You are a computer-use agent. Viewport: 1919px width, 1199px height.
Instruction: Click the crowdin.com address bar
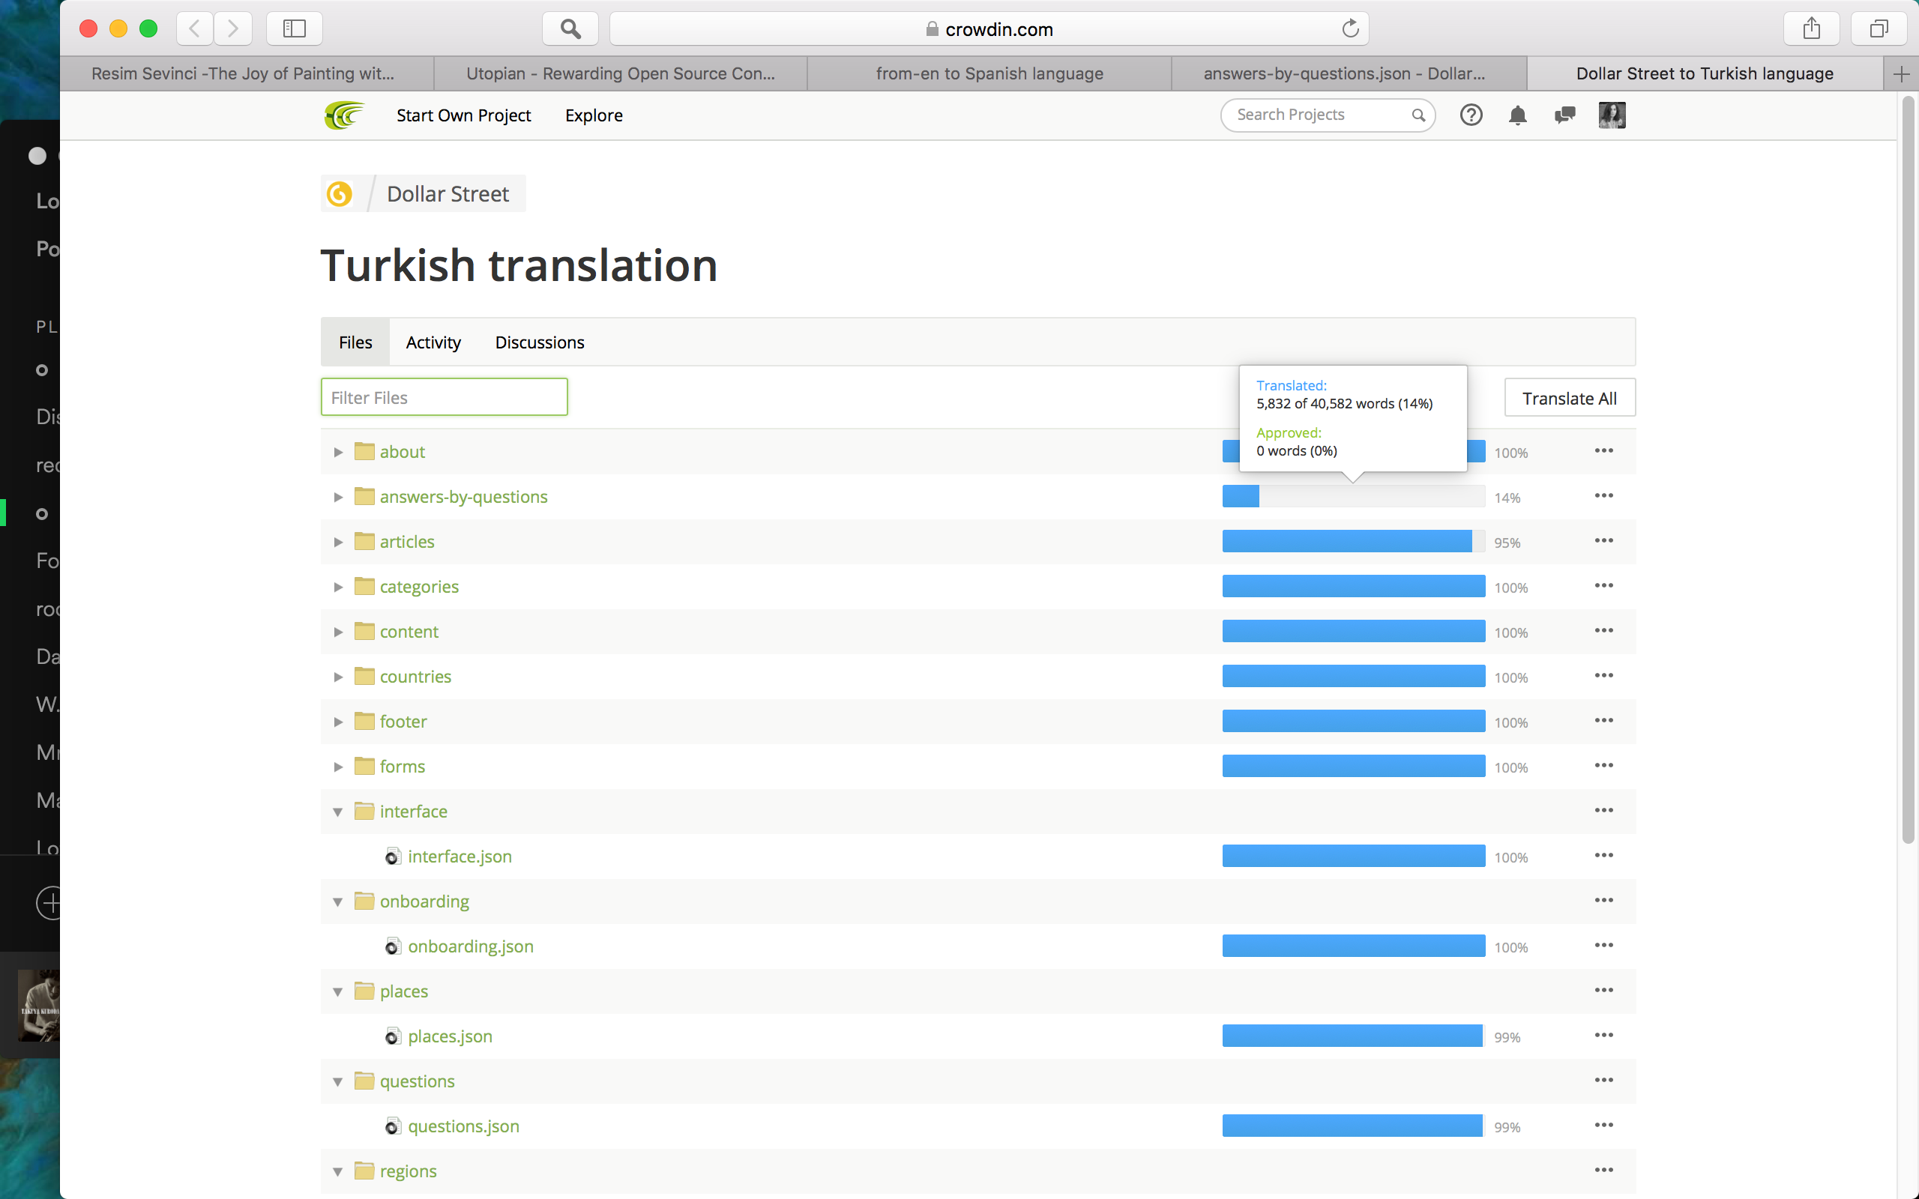click(989, 29)
